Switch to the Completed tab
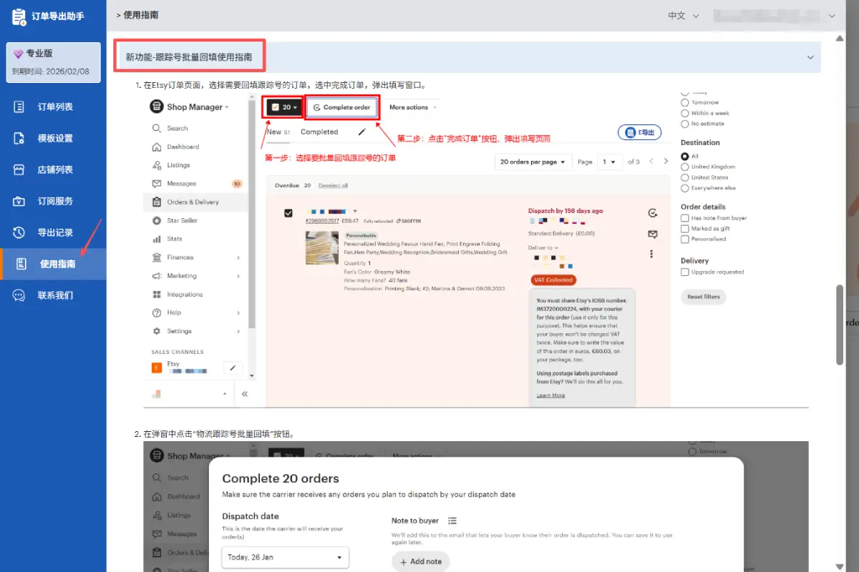This screenshot has width=859, height=572. coord(319,132)
